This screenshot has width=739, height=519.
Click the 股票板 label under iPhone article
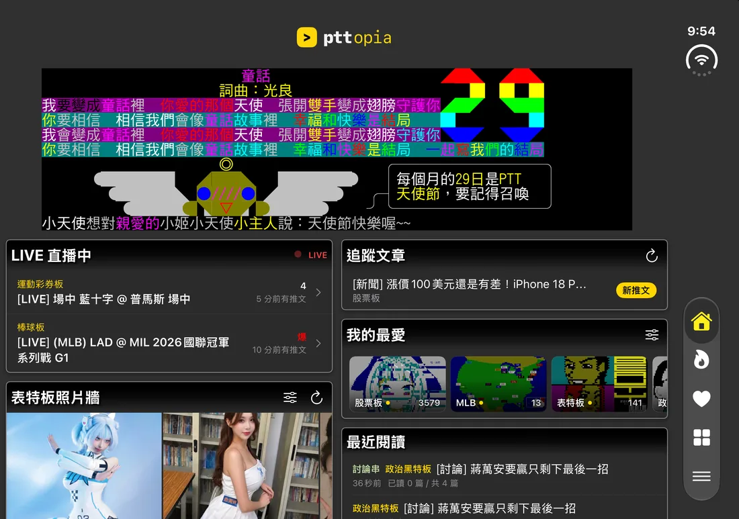(x=366, y=298)
